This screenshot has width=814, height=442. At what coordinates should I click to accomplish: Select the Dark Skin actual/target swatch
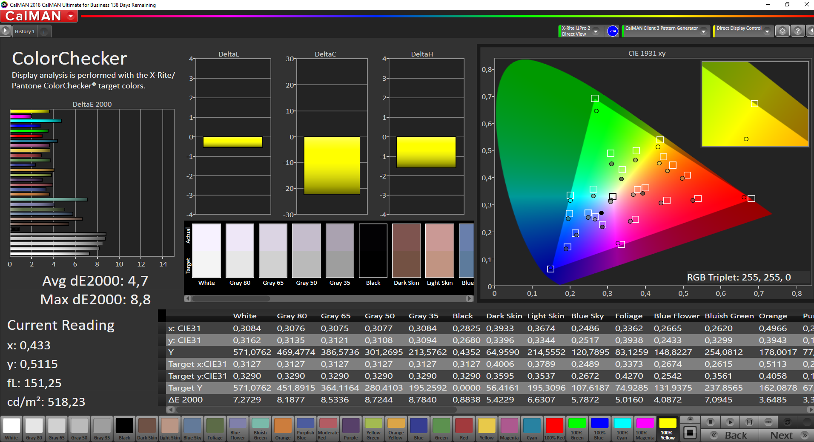click(x=407, y=251)
